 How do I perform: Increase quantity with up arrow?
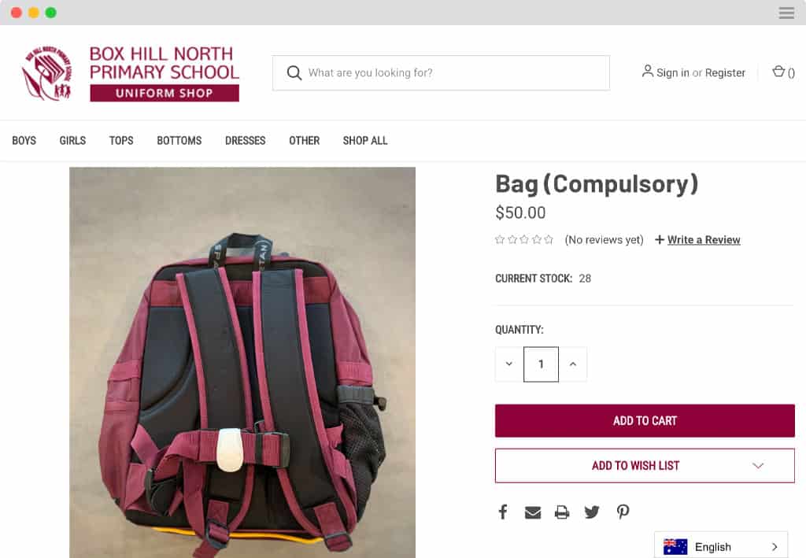point(573,364)
